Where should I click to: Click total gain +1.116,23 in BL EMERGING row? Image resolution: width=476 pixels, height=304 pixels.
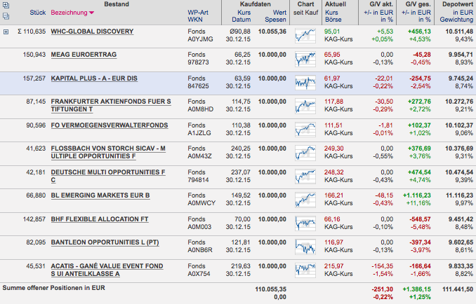(x=417, y=195)
